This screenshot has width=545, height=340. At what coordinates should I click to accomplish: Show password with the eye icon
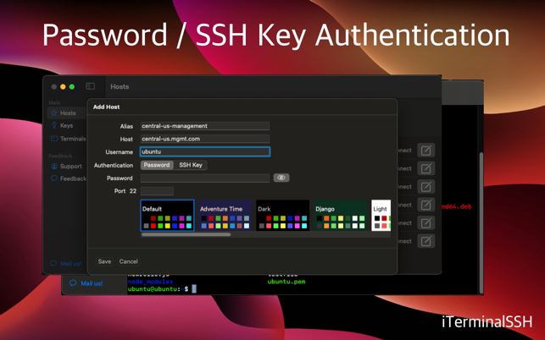pyautogui.click(x=281, y=178)
